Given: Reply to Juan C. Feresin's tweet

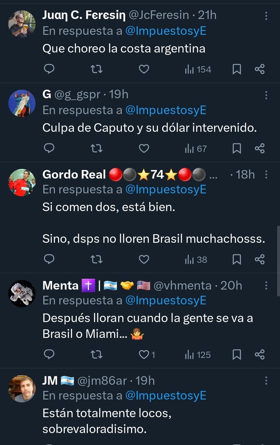Looking at the screenshot, I should (49, 69).
